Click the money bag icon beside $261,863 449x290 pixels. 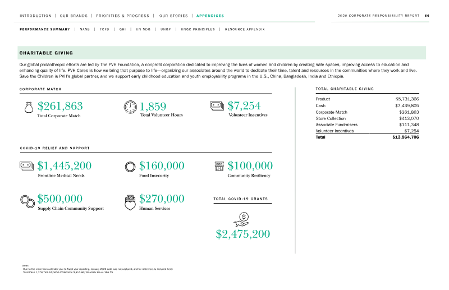29,107
